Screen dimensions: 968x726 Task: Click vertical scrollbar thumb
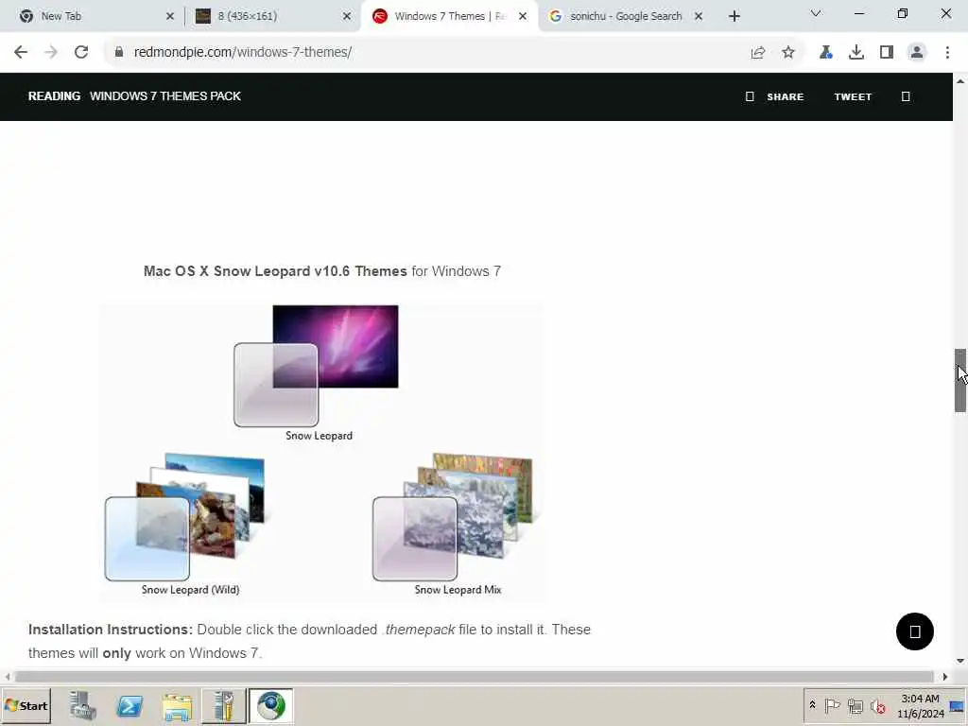960,380
